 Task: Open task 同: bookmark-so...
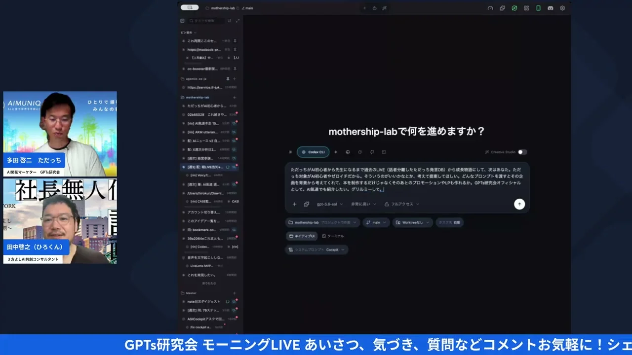tap(209, 230)
